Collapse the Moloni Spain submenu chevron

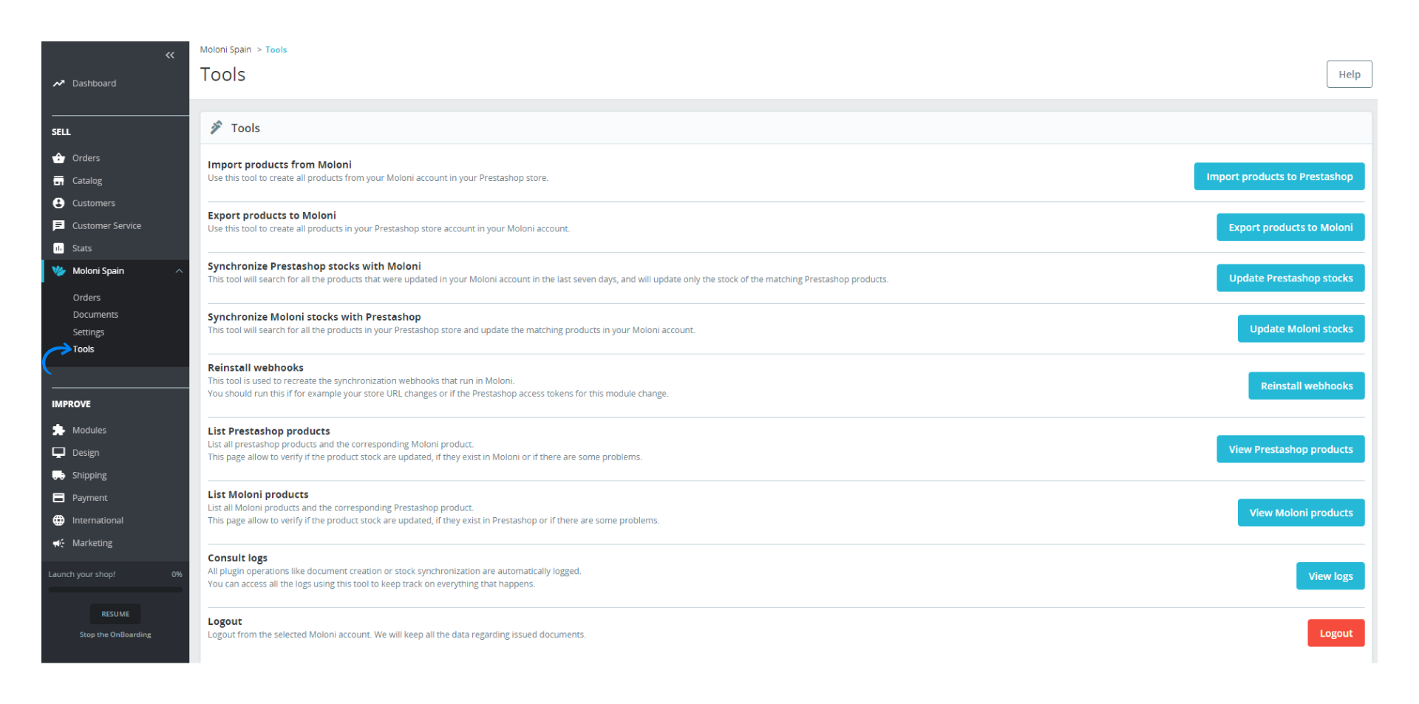pyautogui.click(x=179, y=270)
